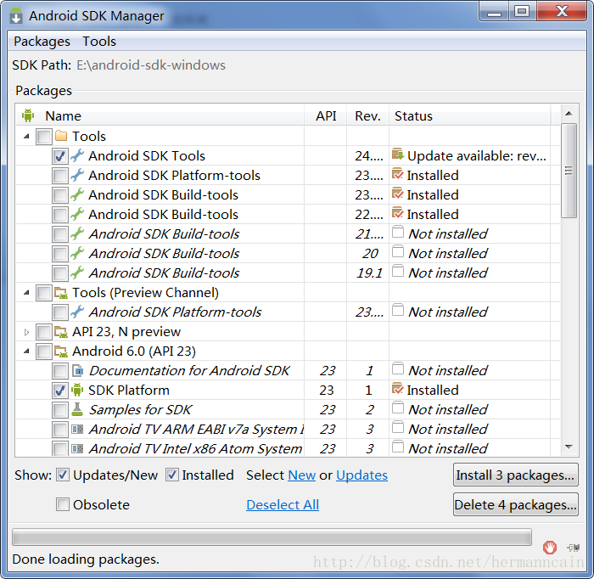Click the update available status icon for Android SDK Tools
This screenshot has width=594, height=579.
(x=398, y=155)
